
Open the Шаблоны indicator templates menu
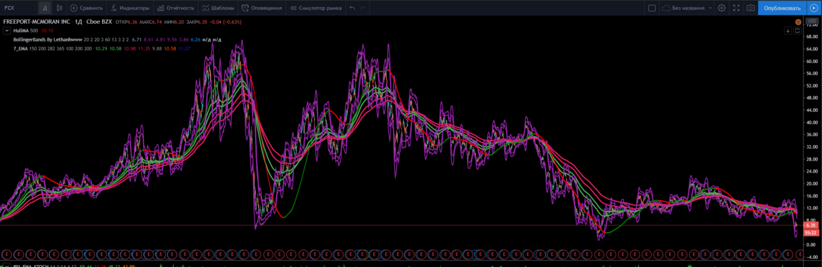click(x=218, y=8)
